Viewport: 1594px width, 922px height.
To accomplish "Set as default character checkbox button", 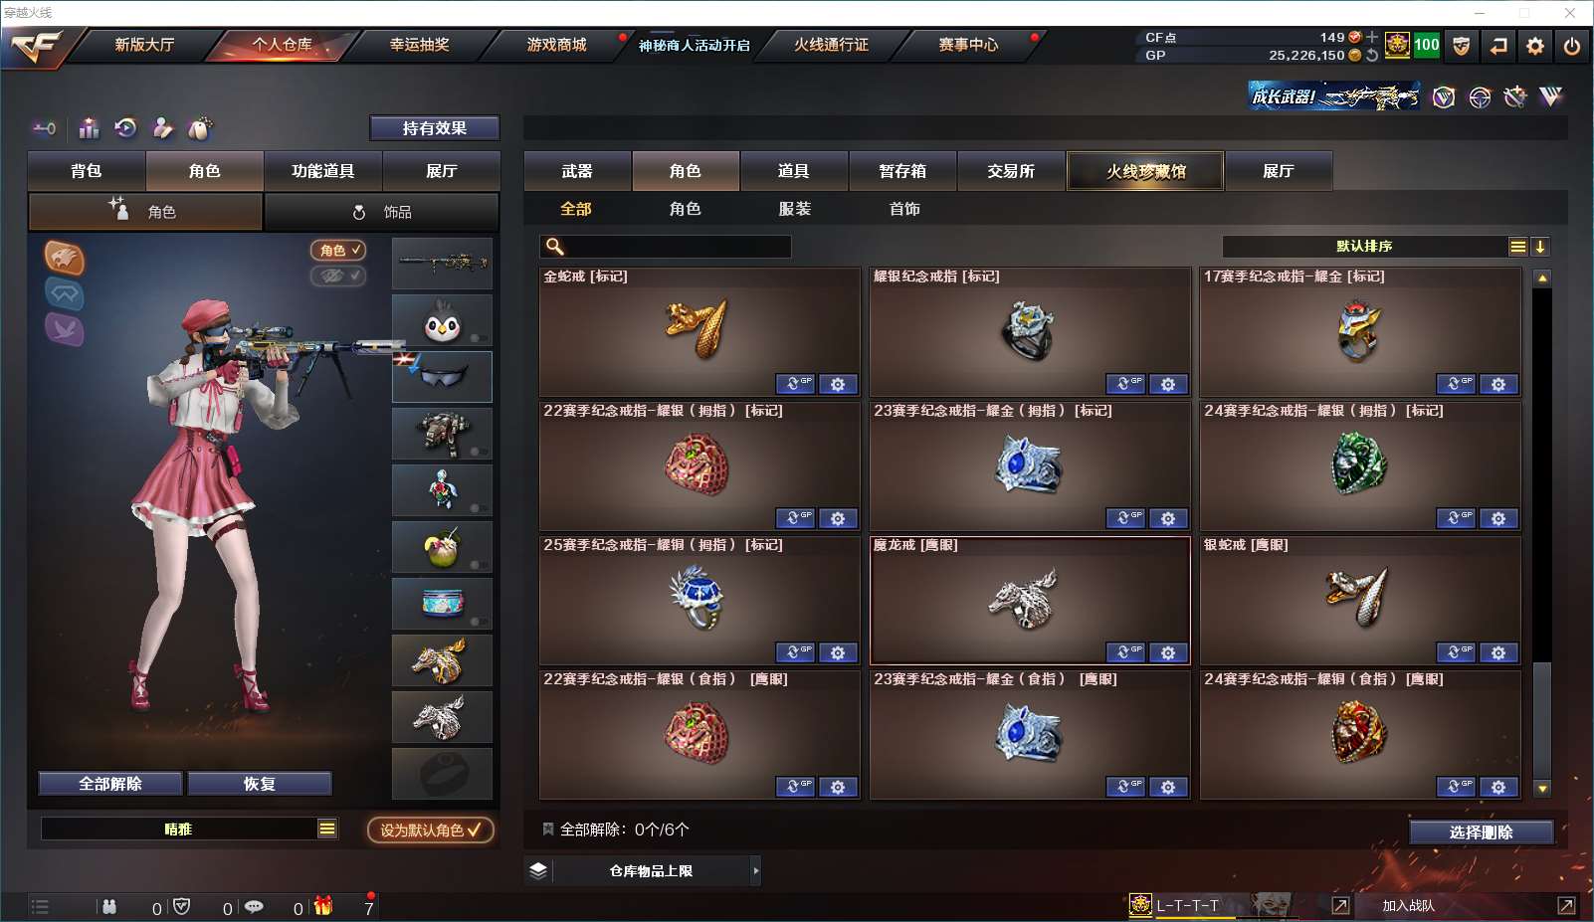I will tap(431, 830).
